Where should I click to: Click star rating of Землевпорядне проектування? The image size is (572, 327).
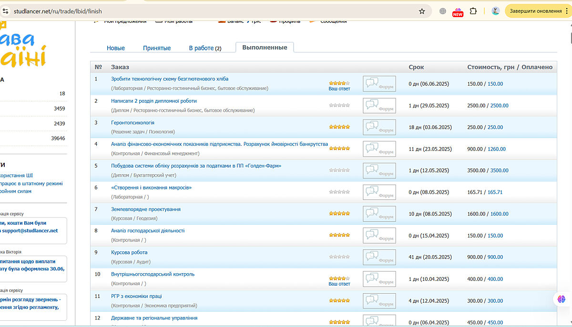(x=339, y=214)
